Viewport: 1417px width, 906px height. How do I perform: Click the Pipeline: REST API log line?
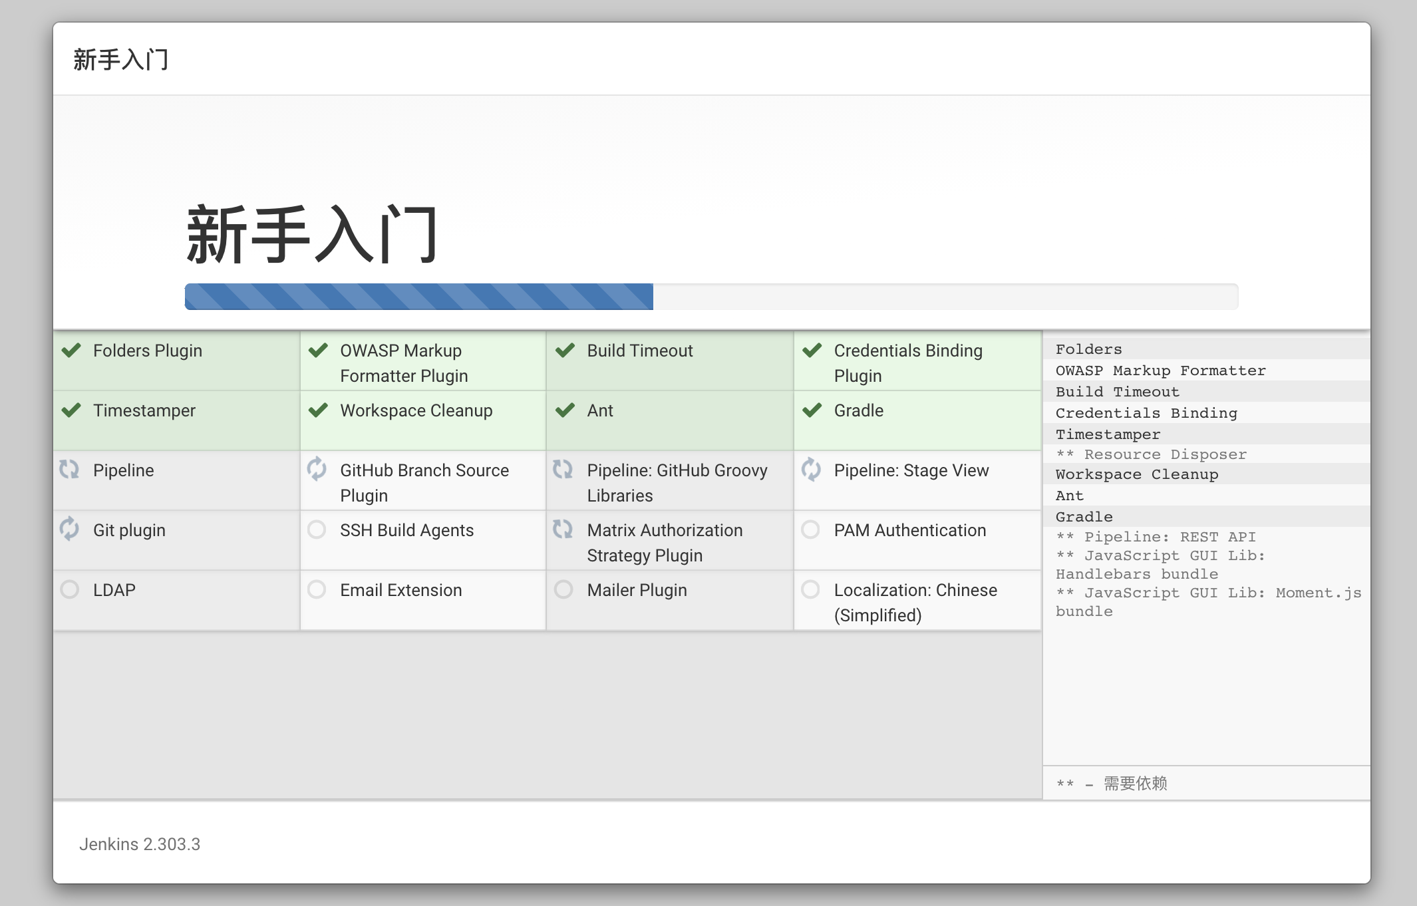[x=1169, y=537]
